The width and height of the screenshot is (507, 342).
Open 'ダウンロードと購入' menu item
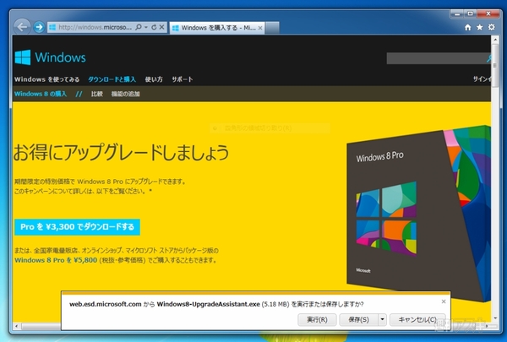click(x=112, y=79)
